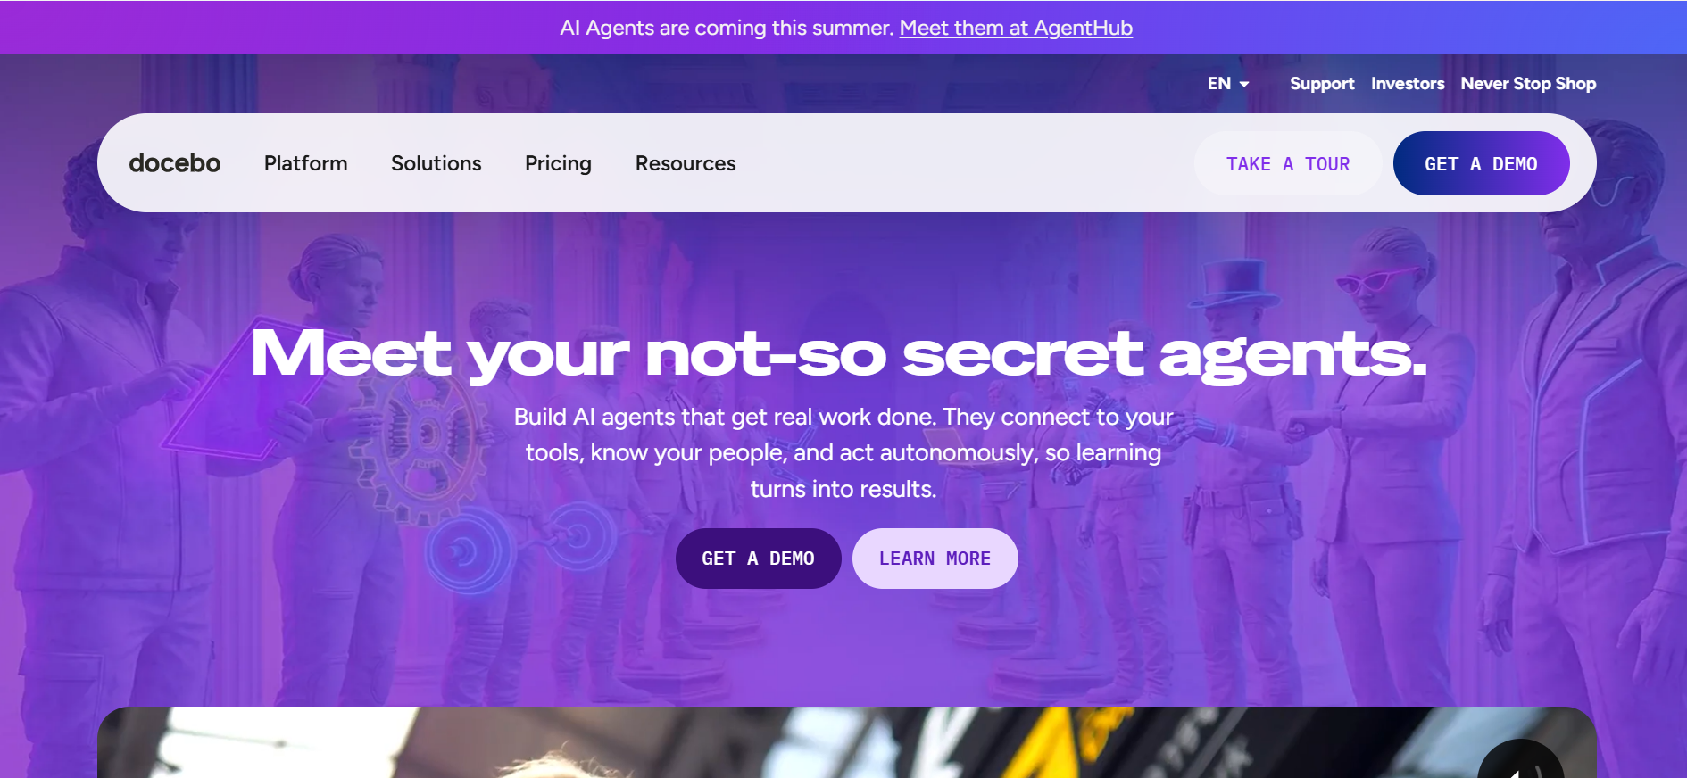Open the Resources menu

tap(686, 163)
